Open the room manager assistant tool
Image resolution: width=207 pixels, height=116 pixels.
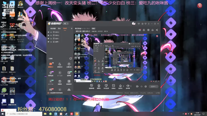click(60, 65)
